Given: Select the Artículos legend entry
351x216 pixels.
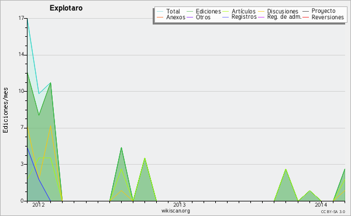Looking at the screenshot, I should (x=239, y=11).
